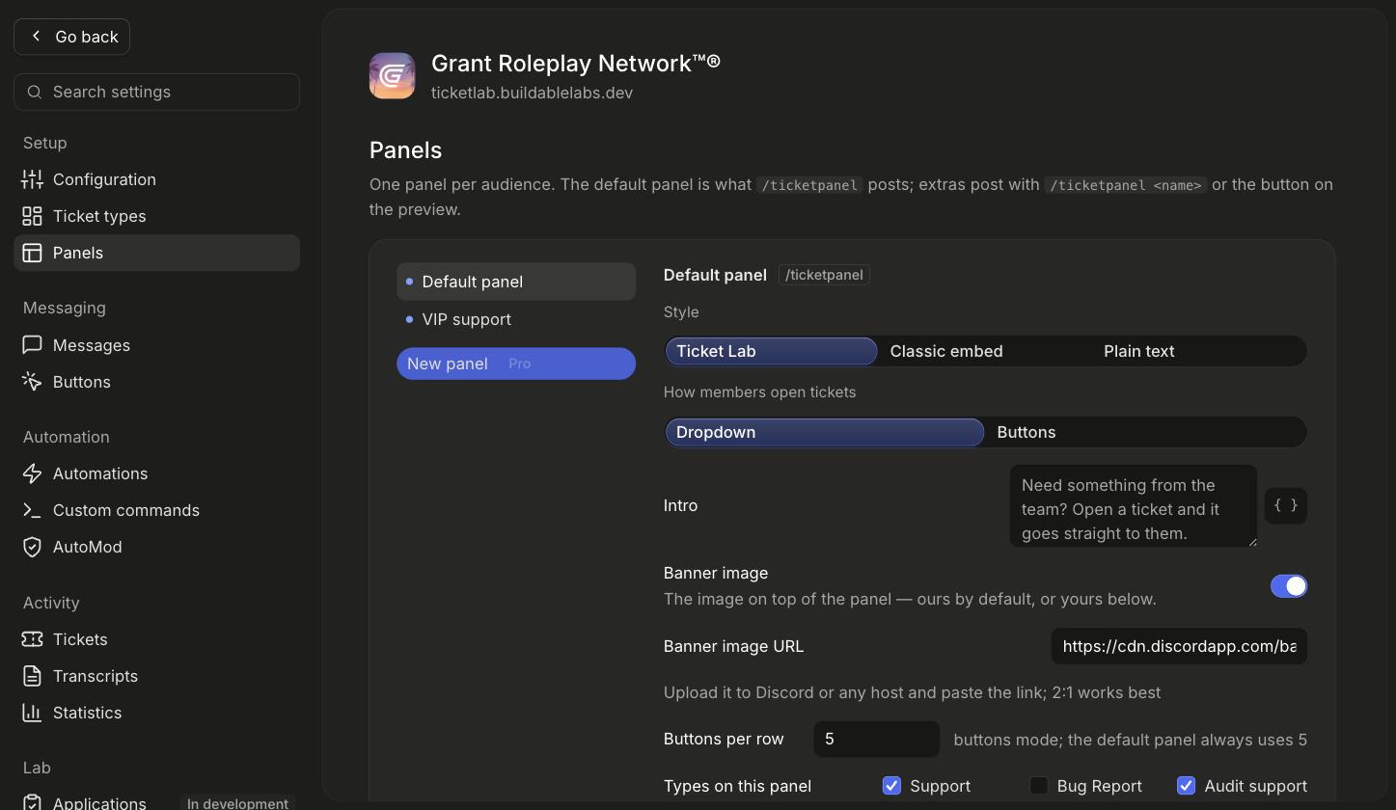Check the Bug Report ticket type
This screenshot has height=810, width=1396.
1039,786
